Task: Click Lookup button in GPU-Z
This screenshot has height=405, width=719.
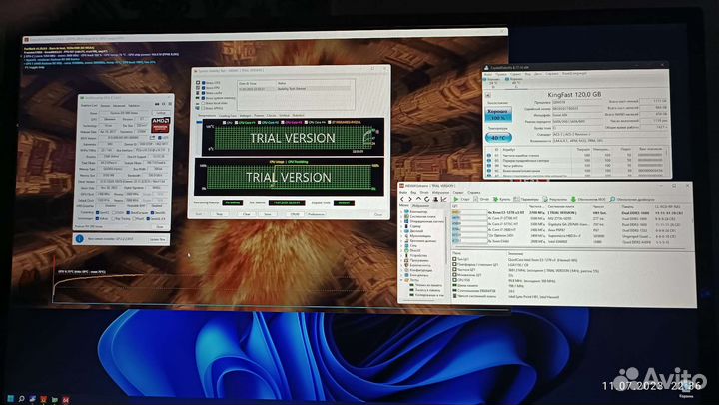Action: point(161,113)
